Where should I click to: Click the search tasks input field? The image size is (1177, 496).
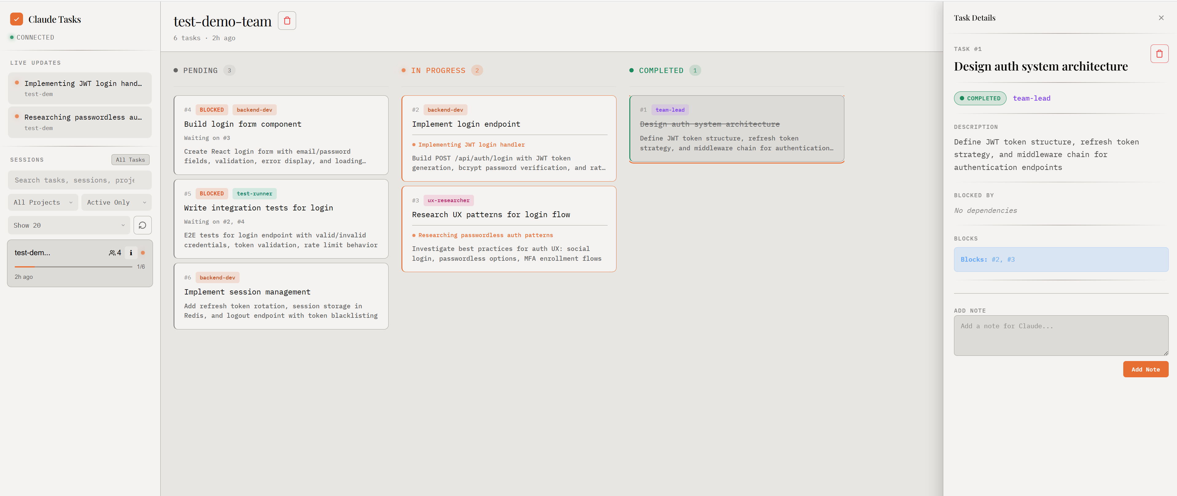coord(80,180)
